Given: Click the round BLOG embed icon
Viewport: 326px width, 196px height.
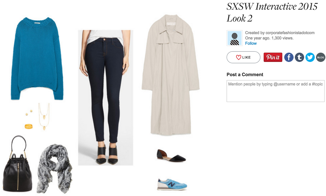Looking at the screenshot, I should 321,57.
